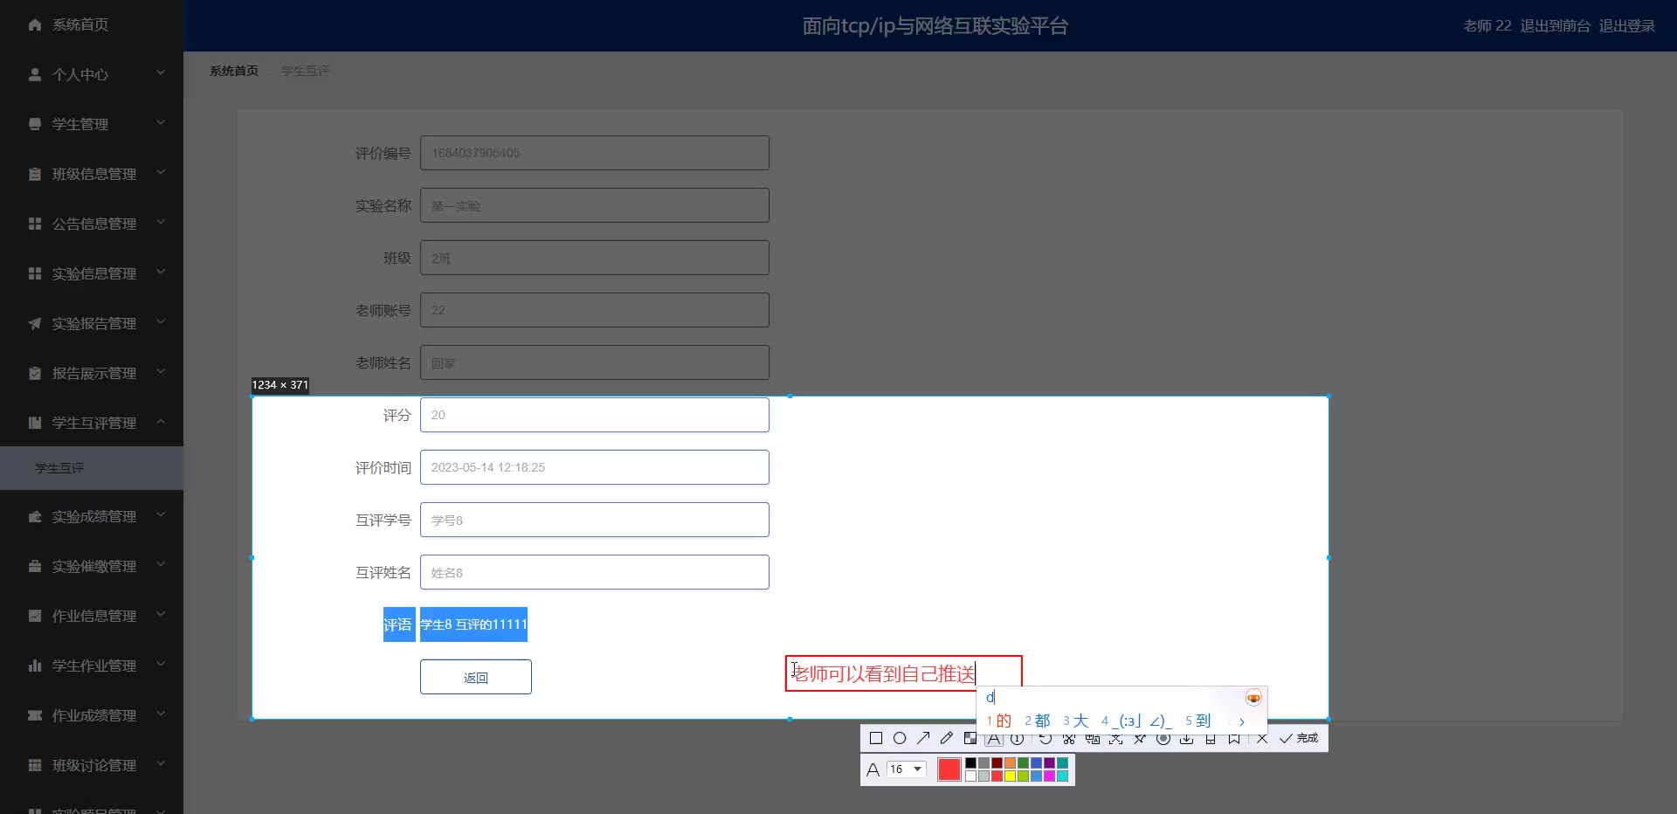Click the font letter A icon beside size
The width and height of the screenshot is (1677, 814).
tap(873, 769)
